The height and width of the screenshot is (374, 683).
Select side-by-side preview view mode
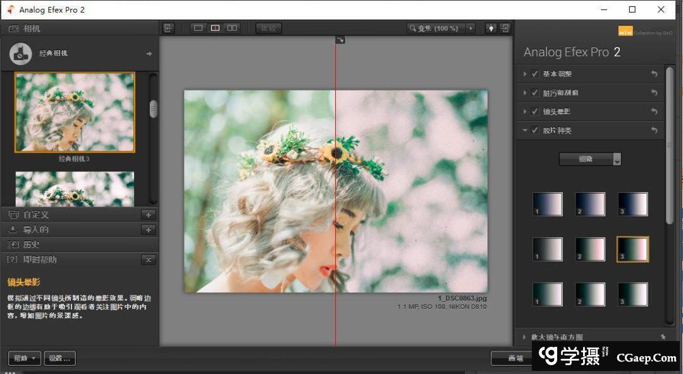(x=232, y=28)
